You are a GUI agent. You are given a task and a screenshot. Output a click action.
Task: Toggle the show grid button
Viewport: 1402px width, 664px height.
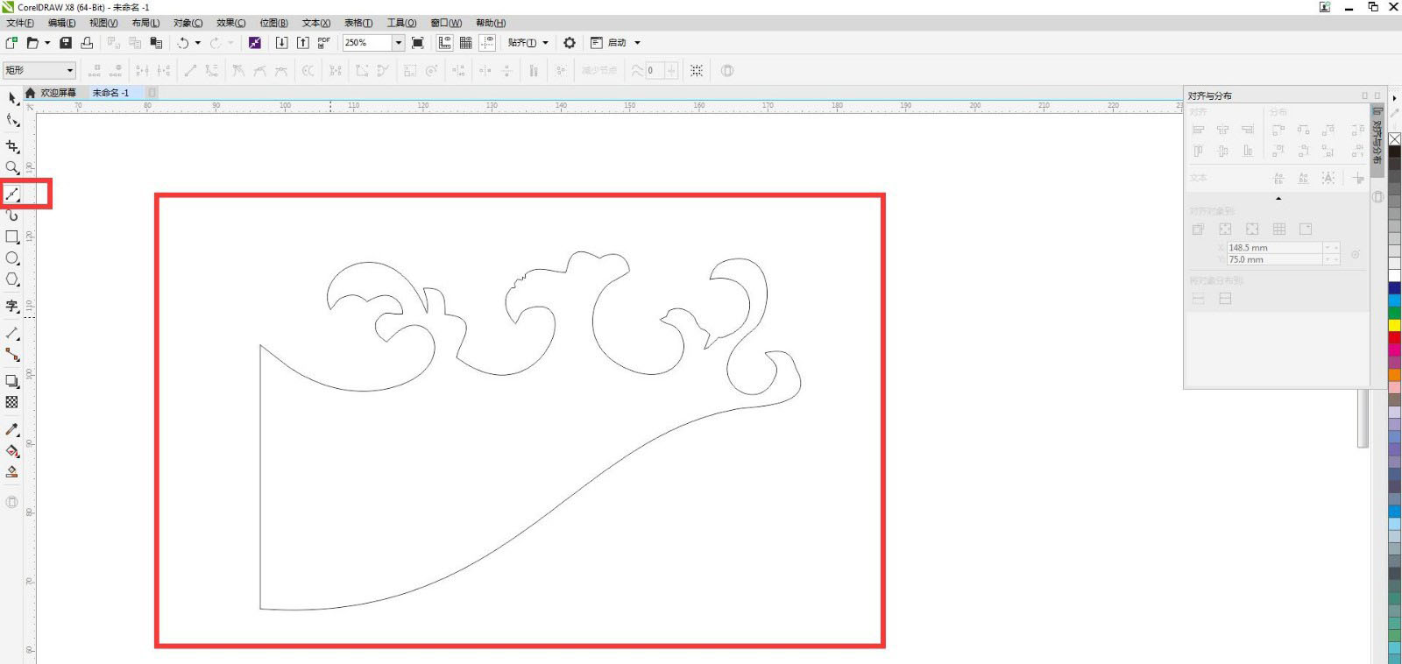[x=466, y=43]
